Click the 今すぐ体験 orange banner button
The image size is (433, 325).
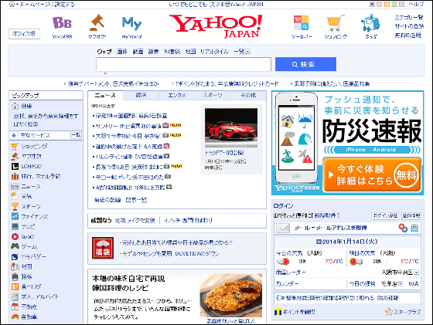(372, 174)
